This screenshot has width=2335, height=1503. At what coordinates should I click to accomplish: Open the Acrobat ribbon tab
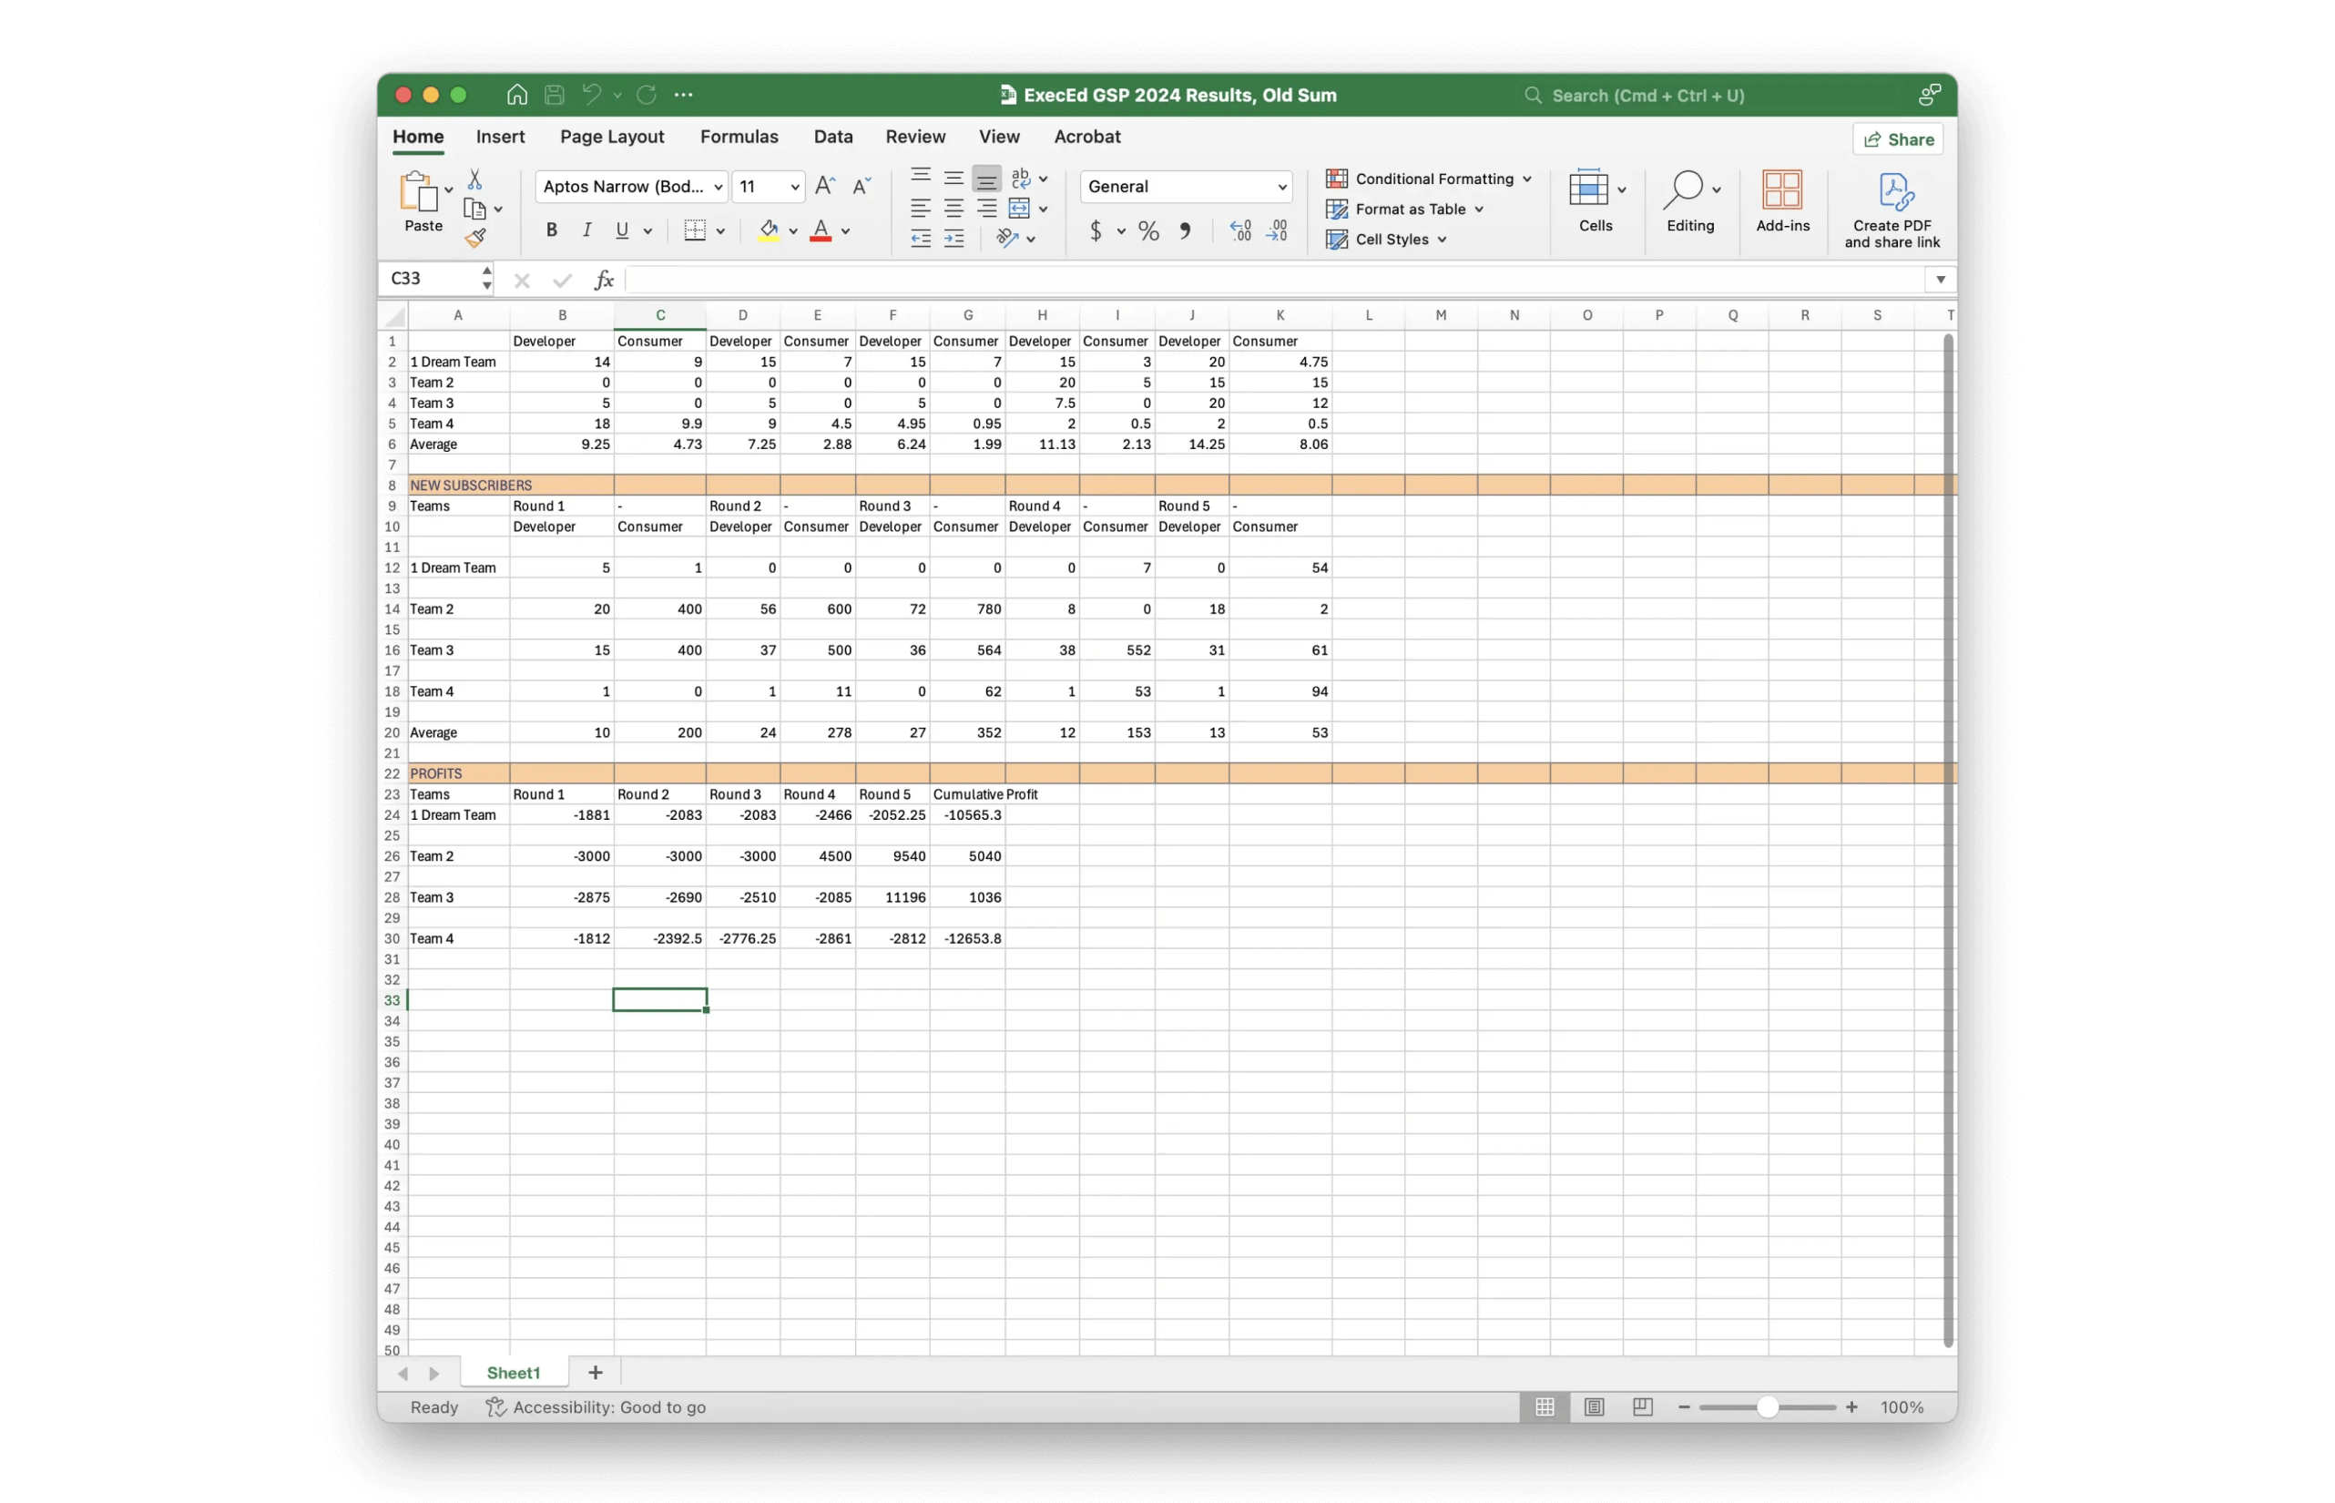(x=1087, y=137)
